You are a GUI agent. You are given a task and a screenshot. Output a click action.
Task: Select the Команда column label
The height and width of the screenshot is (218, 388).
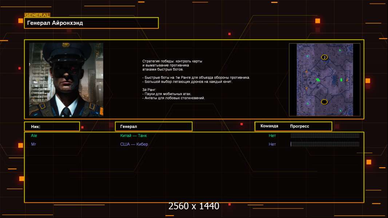point(269,126)
